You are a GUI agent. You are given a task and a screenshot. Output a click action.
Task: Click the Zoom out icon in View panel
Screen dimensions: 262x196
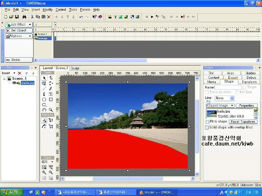pyautogui.click(x=51, y=172)
